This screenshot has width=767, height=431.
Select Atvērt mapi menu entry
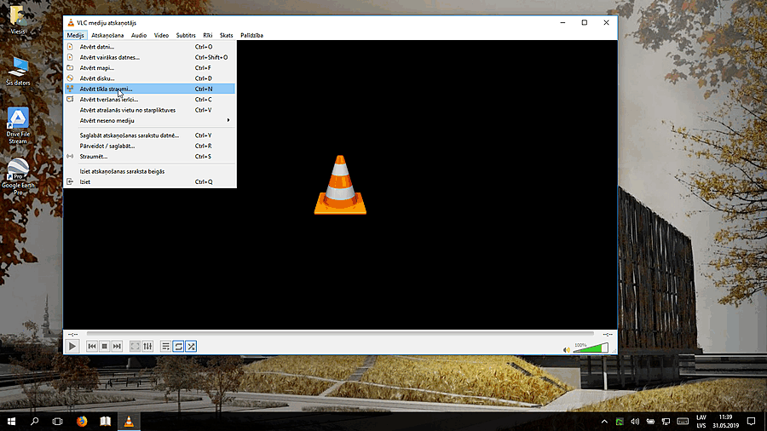[150, 68]
